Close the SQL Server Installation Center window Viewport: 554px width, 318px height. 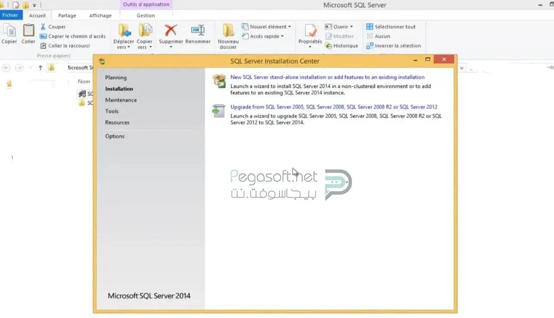[x=444, y=59]
